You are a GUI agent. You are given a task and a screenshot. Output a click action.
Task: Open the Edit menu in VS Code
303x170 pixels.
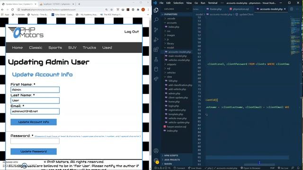click(169, 3)
